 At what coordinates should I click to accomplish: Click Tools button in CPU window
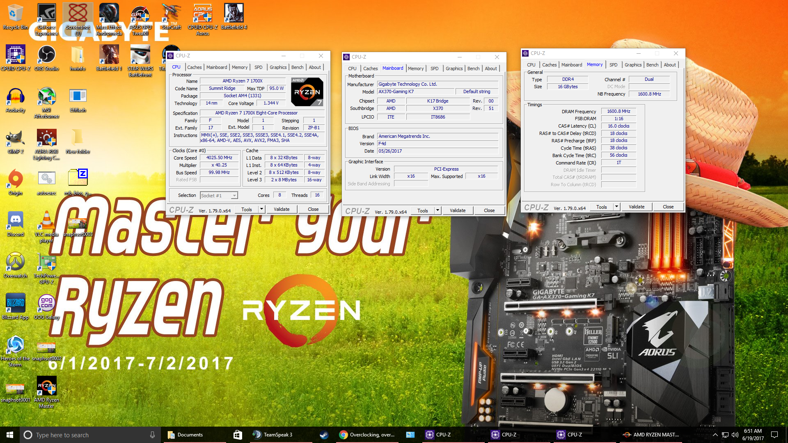pos(247,209)
